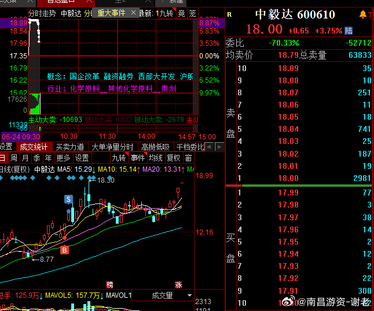The width and height of the screenshot is (374, 311).
Task: Click the 融资融券 concept link
Action: (119, 76)
